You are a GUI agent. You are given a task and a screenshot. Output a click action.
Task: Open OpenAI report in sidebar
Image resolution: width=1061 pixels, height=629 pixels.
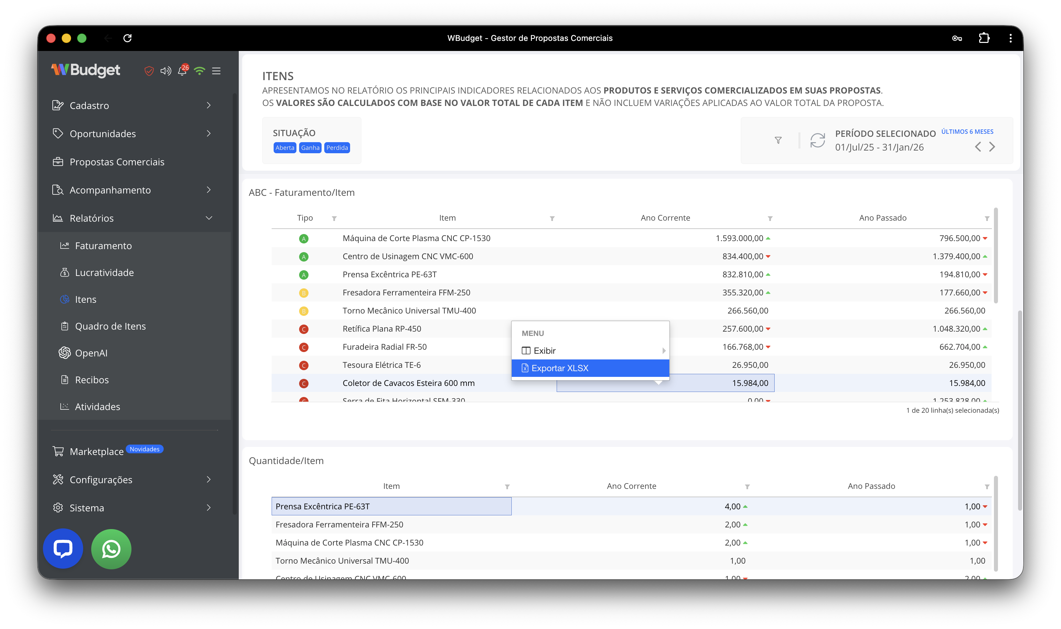pyautogui.click(x=91, y=353)
